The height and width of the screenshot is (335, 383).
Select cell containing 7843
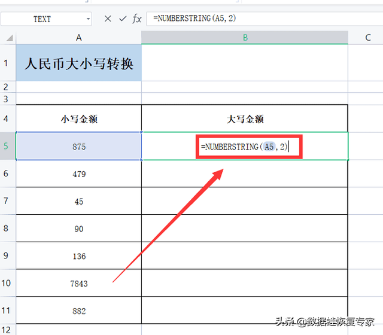[x=78, y=283]
